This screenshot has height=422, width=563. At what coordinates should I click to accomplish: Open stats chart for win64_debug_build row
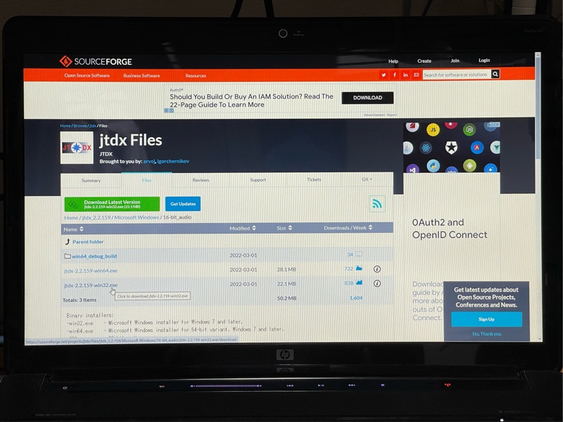(358, 255)
